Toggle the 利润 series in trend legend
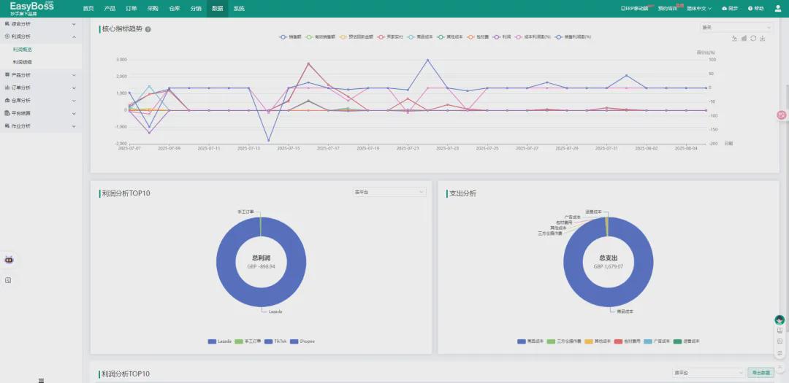 [502, 37]
